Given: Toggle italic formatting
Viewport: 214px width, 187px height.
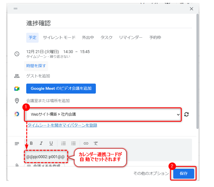Looking at the screenshot, I should 41,143.
